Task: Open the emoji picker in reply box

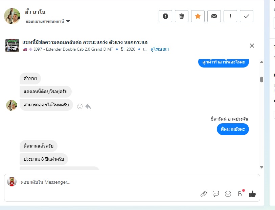Action: coord(228,194)
